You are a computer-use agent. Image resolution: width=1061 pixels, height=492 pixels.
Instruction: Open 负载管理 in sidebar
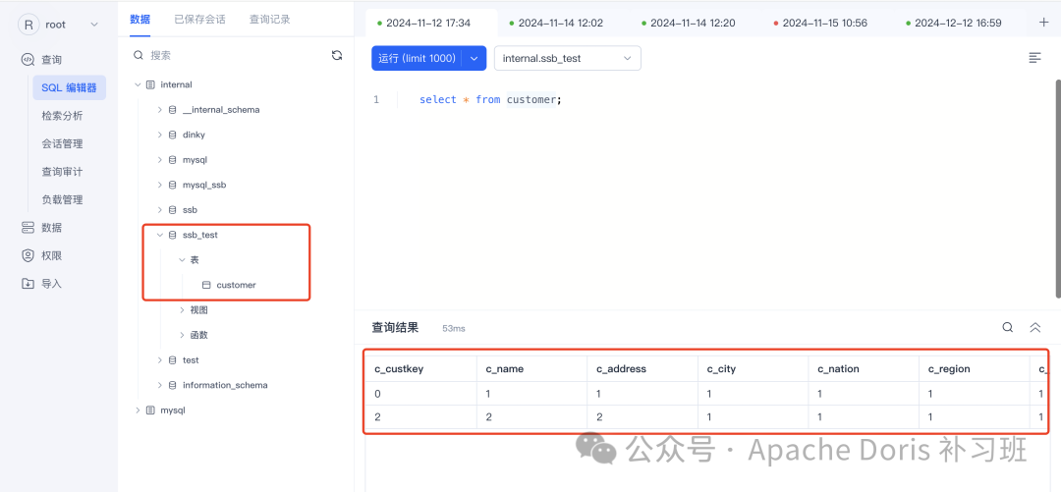point(62,199)
